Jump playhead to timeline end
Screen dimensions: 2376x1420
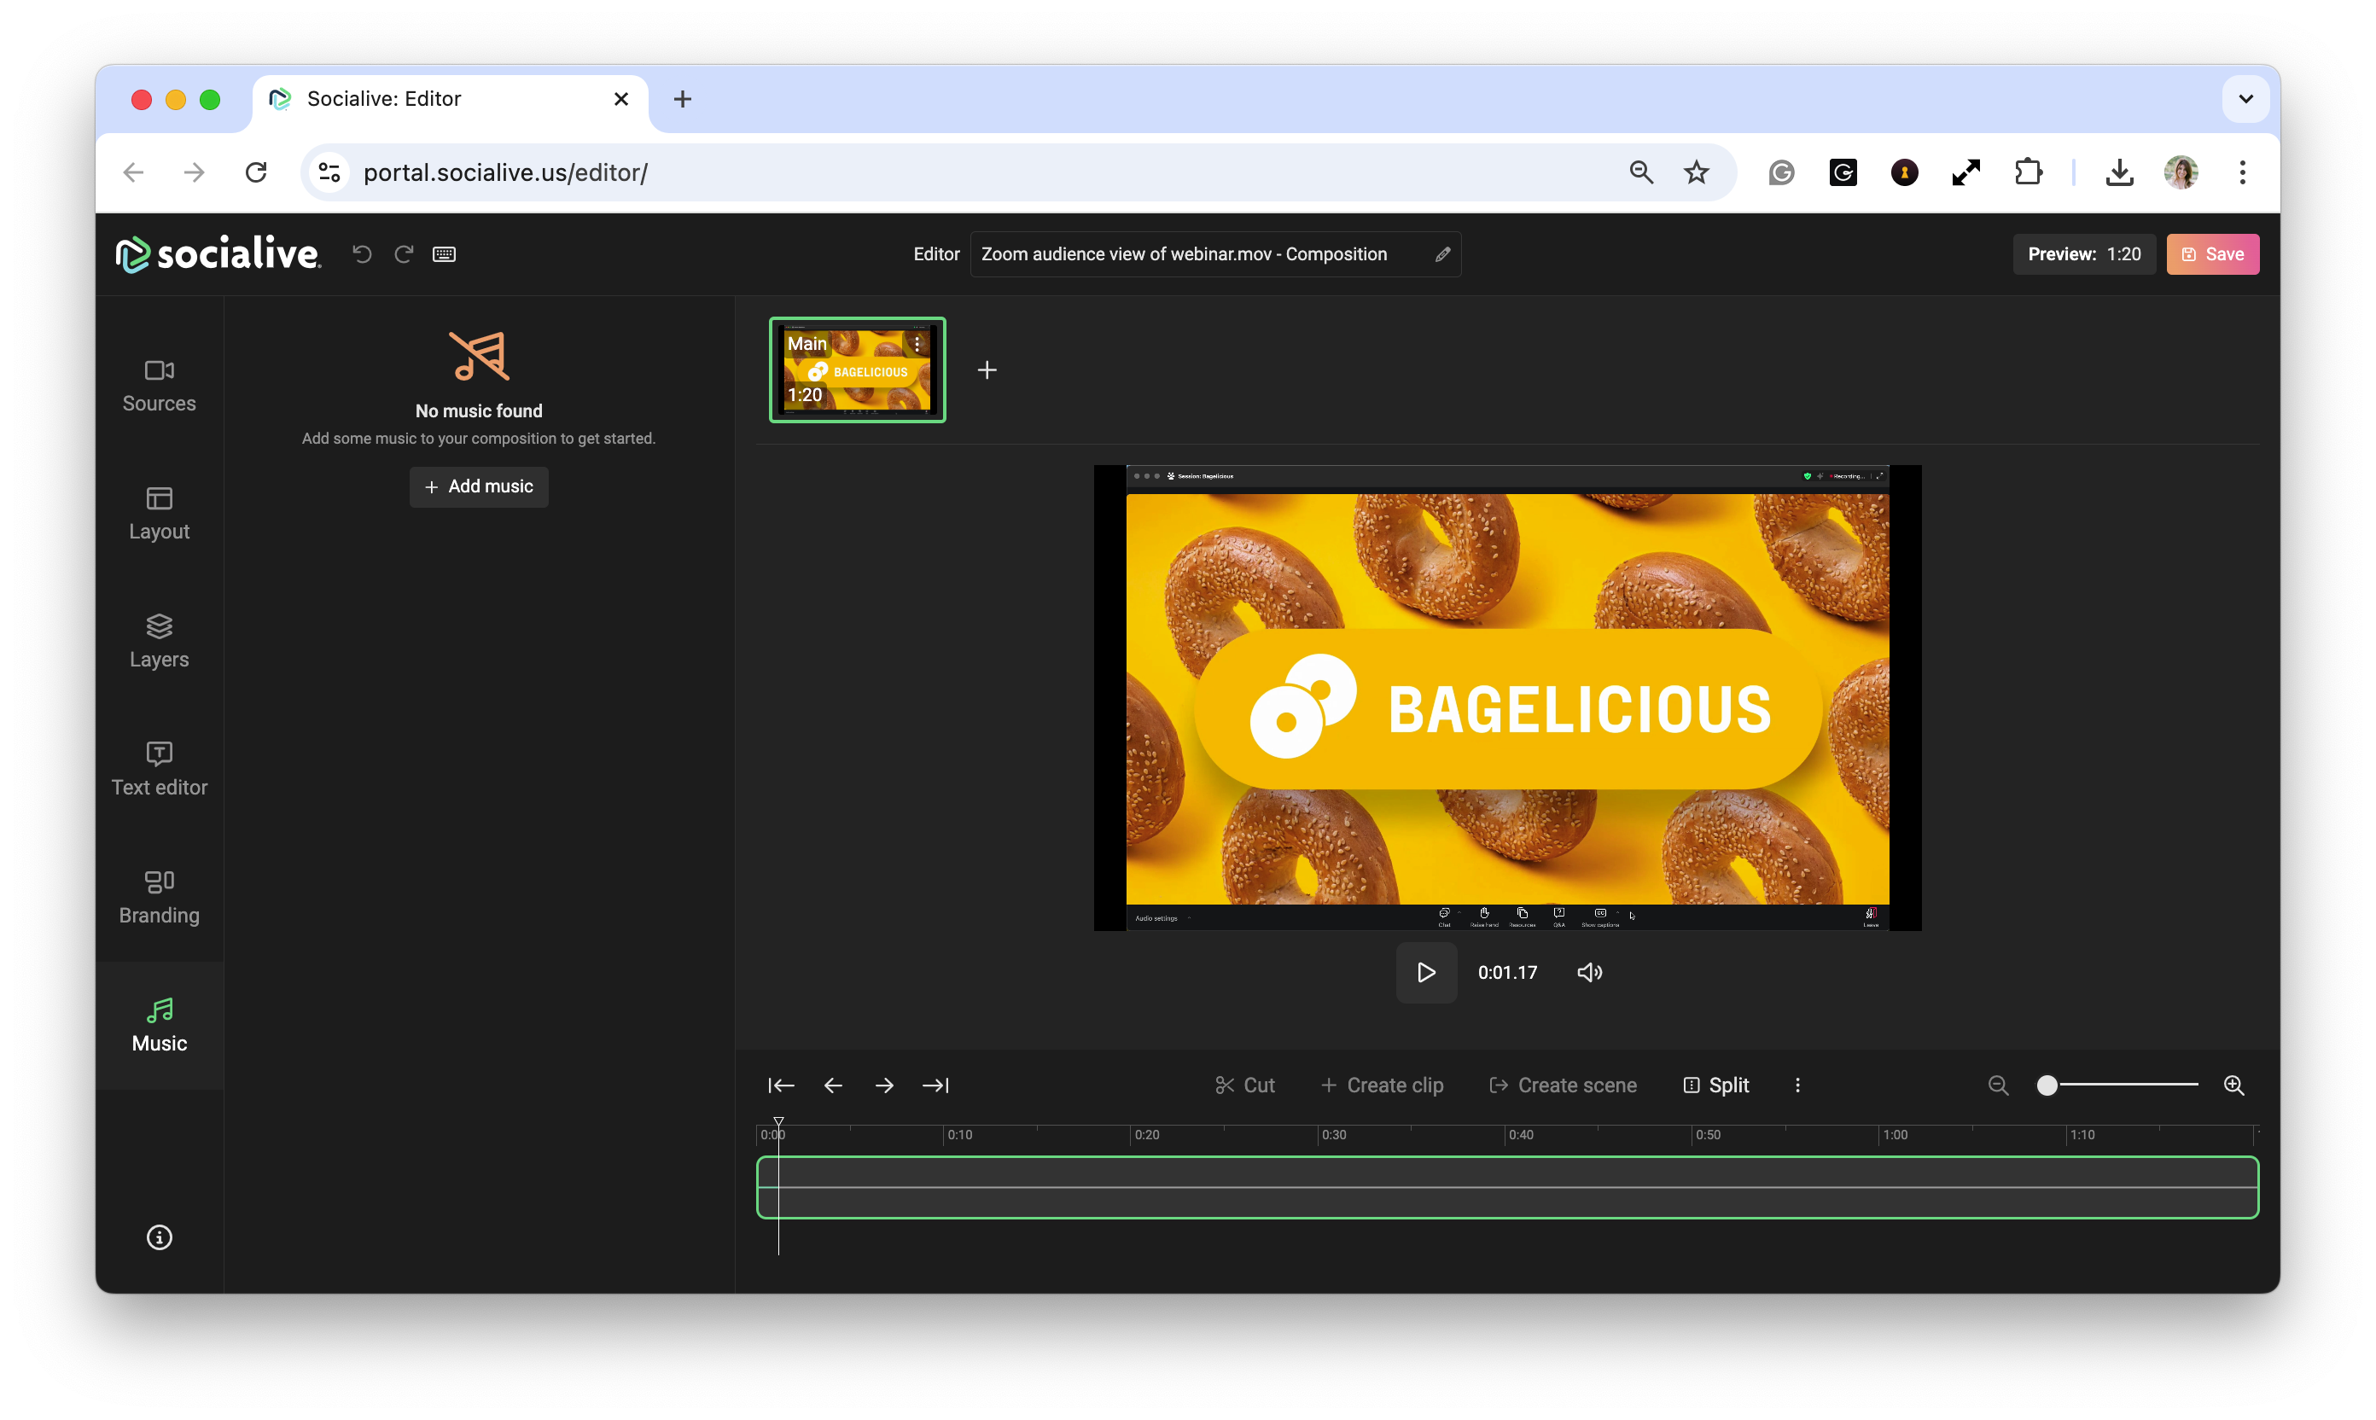pos(935,1085)
